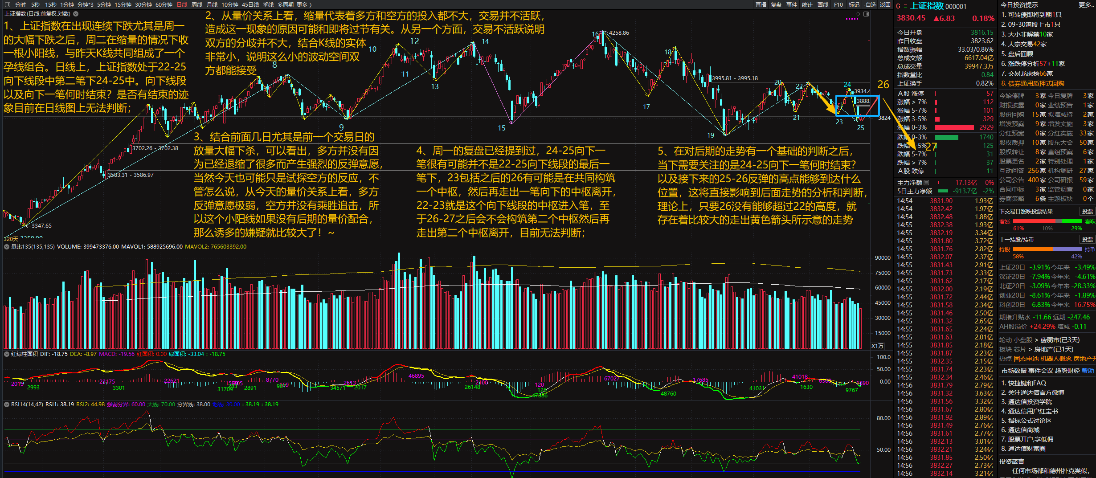Click the 复盘 toolbar button

[776, 4]
